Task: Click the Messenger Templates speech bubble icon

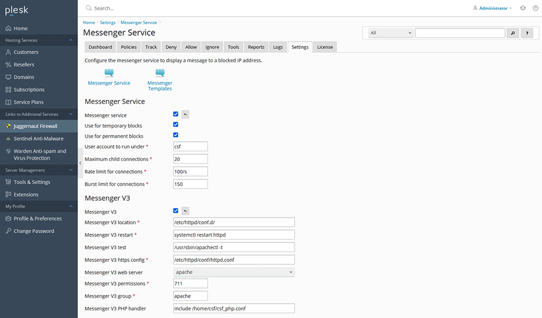Action: tap(160, 73)
